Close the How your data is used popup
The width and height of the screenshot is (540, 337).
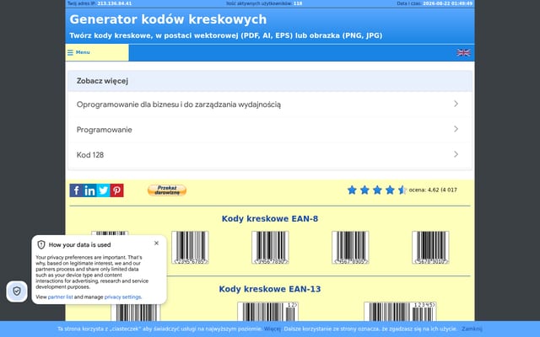pos(156,243)
